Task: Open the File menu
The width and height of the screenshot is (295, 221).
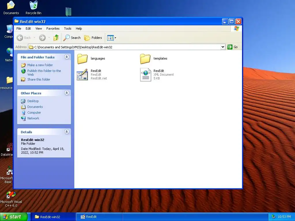Action: [x=19, y=28]
